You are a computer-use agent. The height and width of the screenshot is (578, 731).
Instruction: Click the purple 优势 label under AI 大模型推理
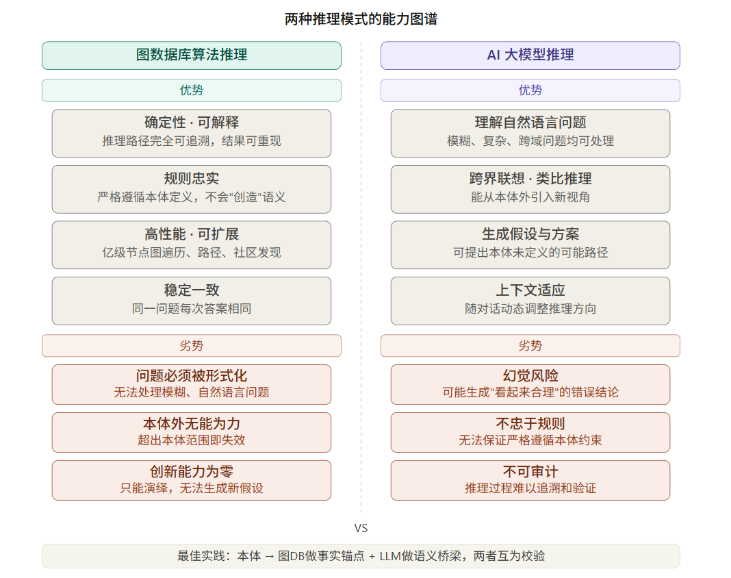coord(530,90)
